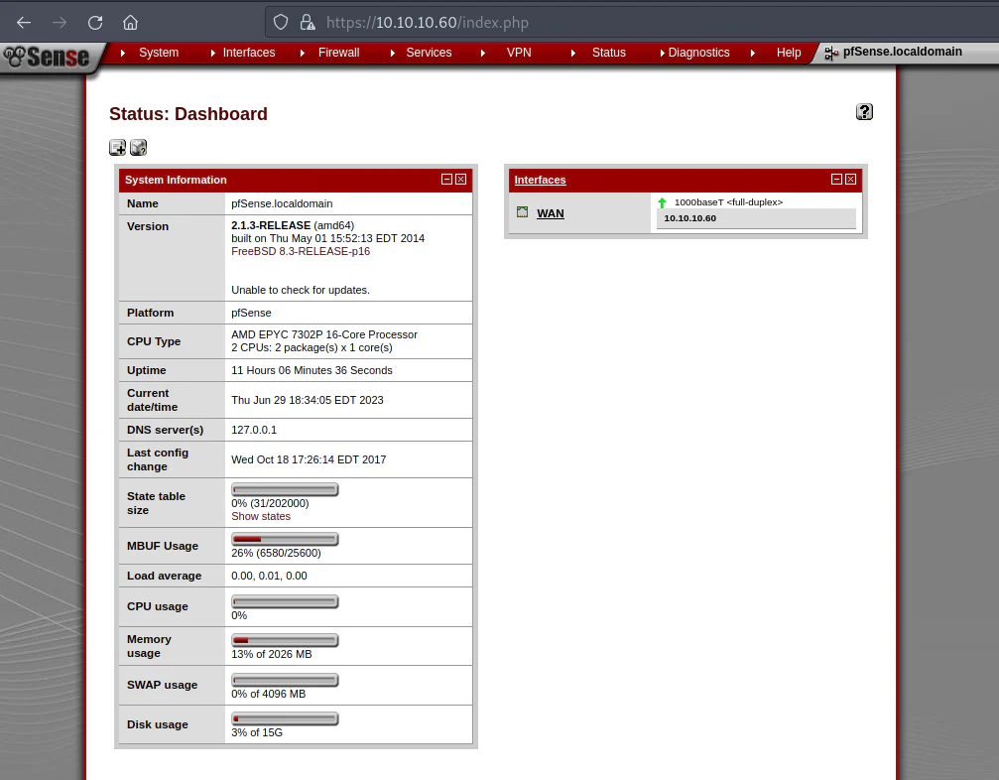Click the MBUF Usage progress bar
The image size is (999, 780).
point(285,539)
